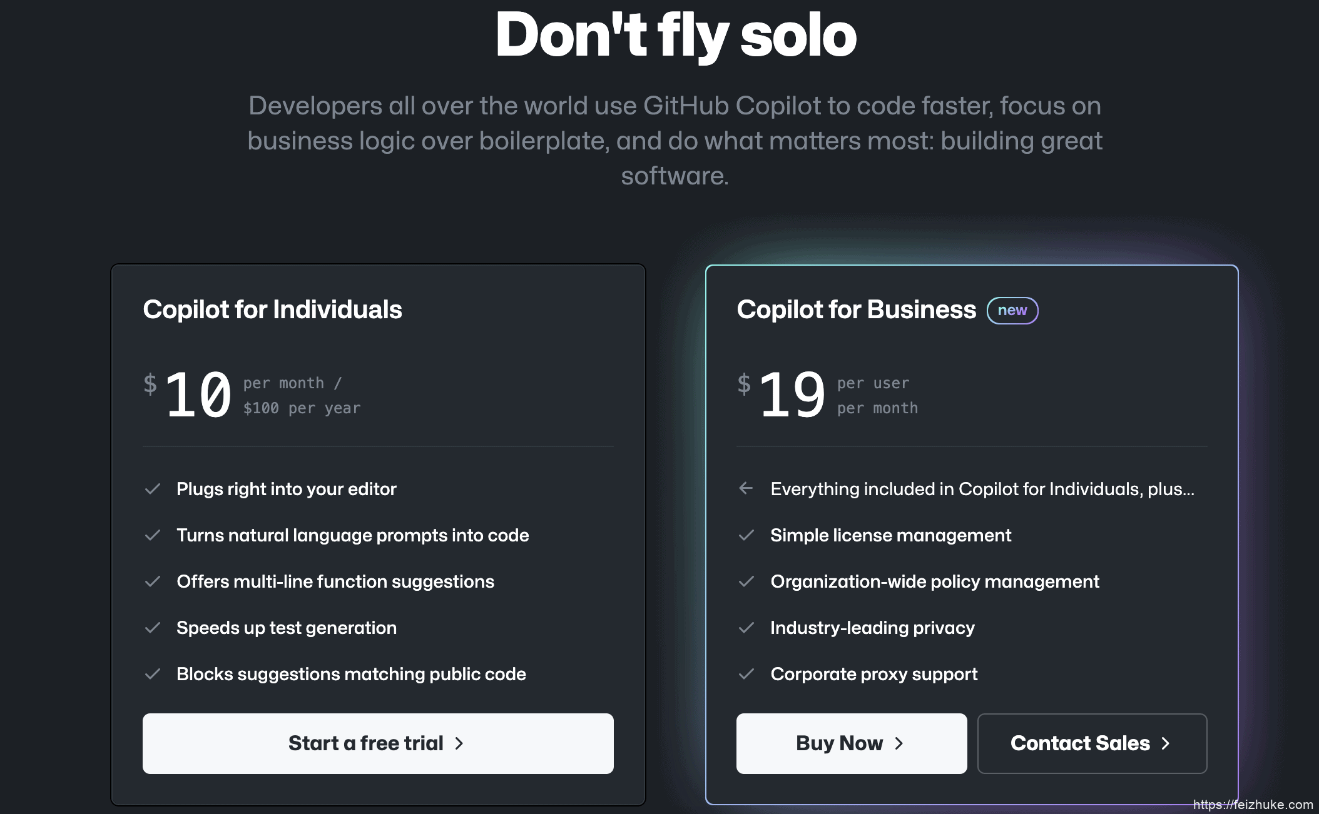Click the checkmark next to Industry-leading privacy

coord(746,628)
